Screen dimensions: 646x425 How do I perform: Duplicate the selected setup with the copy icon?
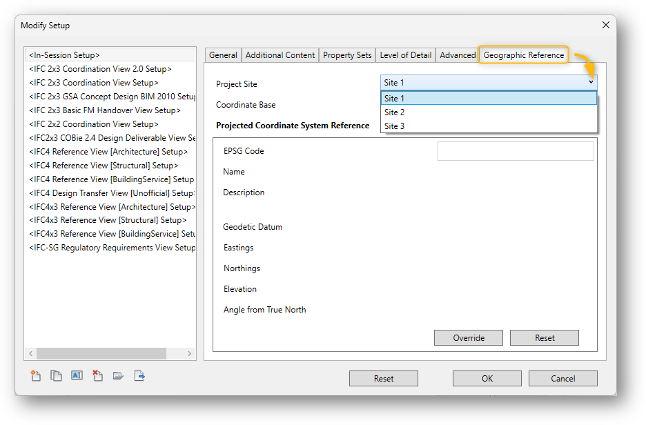tap(56, 375)
